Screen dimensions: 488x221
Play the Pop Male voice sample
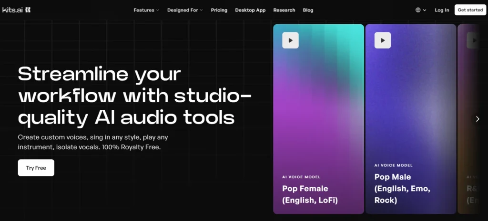[x=383, y=40]
